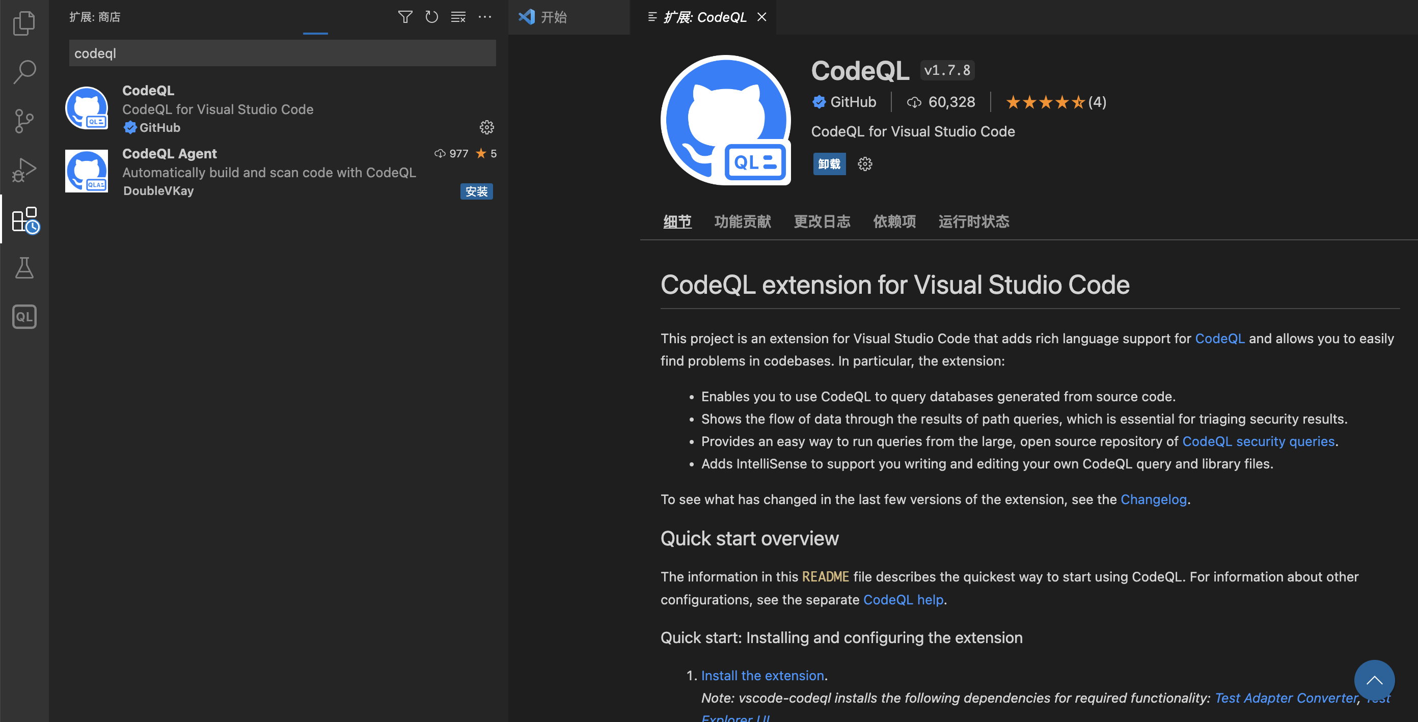Screen dimensions: 1418x722
Task: Clear extensions search results
Action: [x=458, y=17]
